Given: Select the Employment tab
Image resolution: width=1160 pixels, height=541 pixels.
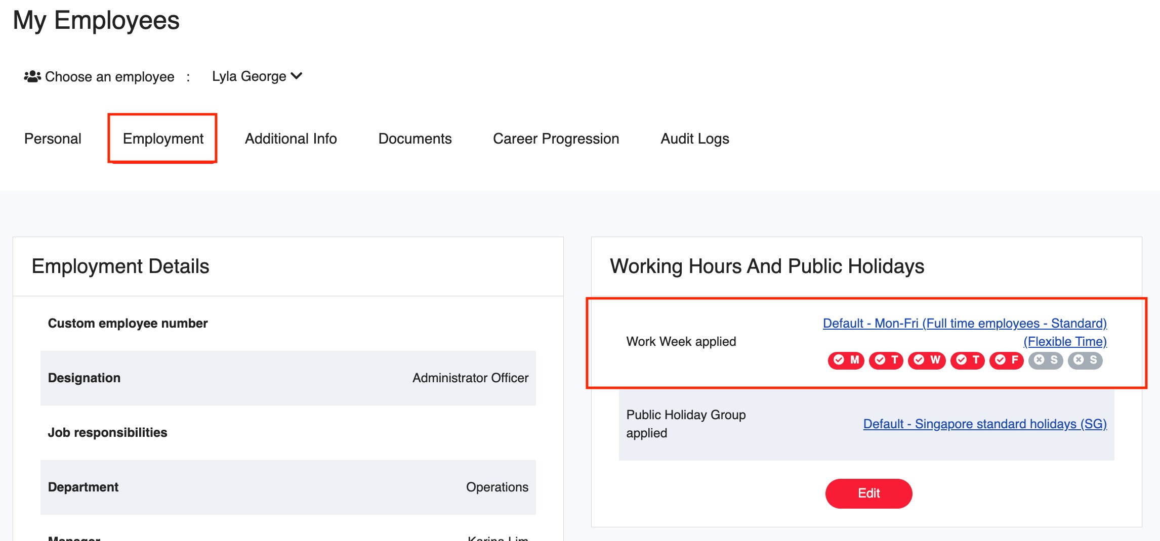Looking at the screenshot, I should pyautogui.click(x=163, y=139).
